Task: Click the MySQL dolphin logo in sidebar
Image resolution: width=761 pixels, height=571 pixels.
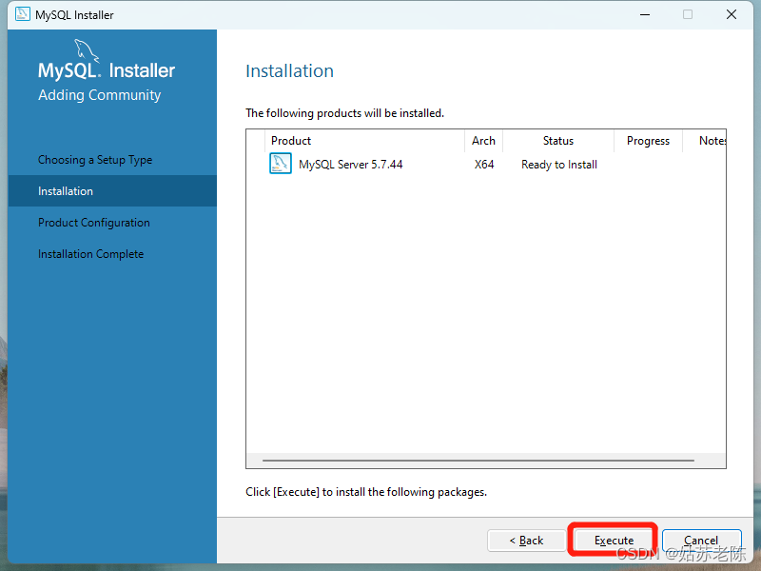Action: point(87,51)
